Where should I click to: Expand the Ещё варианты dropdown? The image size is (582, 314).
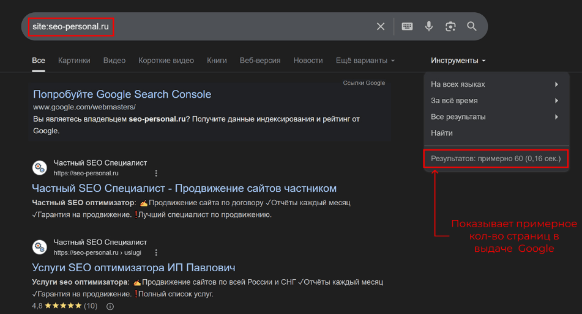pos(365,60)
